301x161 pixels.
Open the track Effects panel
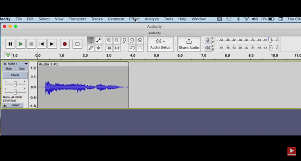[x=15, y=75]
